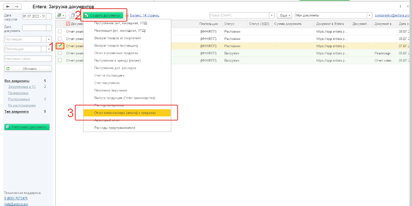The width and height of the screenshot is (412, 206).
Task: Uncheck the checked row dated 07.07
Action: tap(60, 46)
